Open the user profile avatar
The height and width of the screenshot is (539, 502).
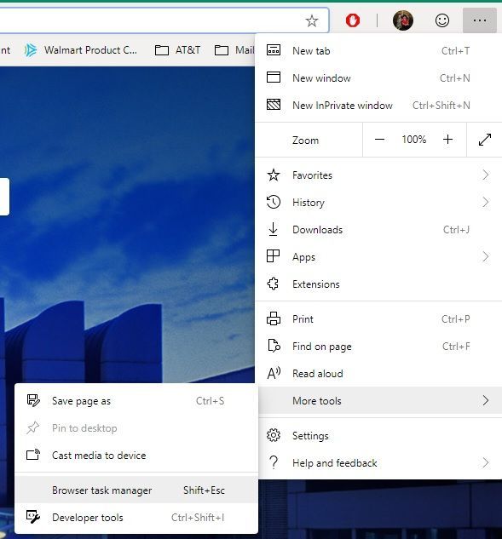403,20
